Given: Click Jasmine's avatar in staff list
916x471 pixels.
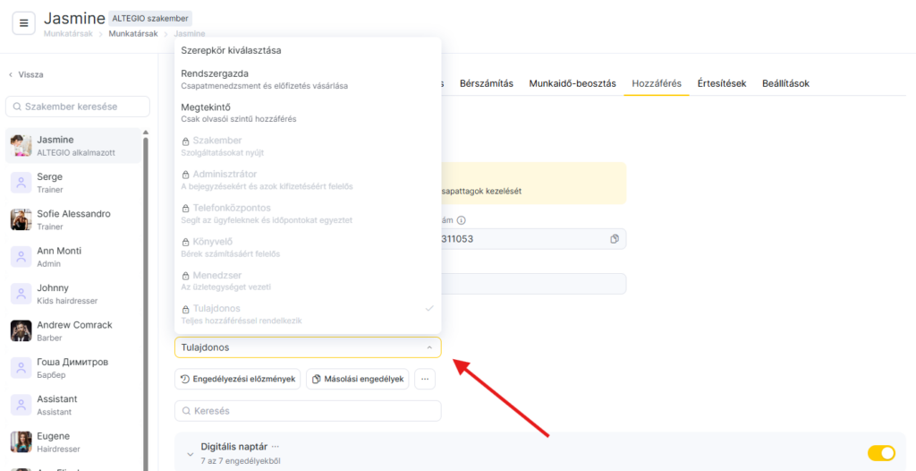Looking at the screenshot, I should (x=21, y=146).
